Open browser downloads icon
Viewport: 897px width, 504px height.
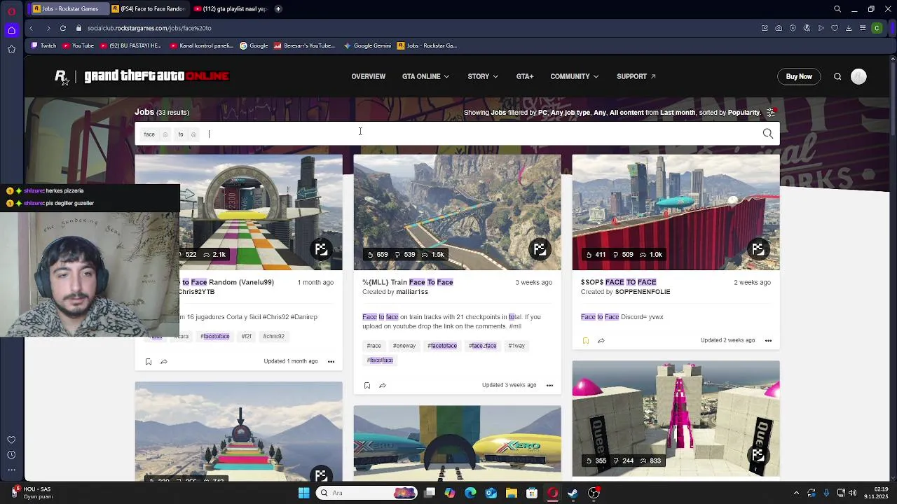click(x=849, y=28)
